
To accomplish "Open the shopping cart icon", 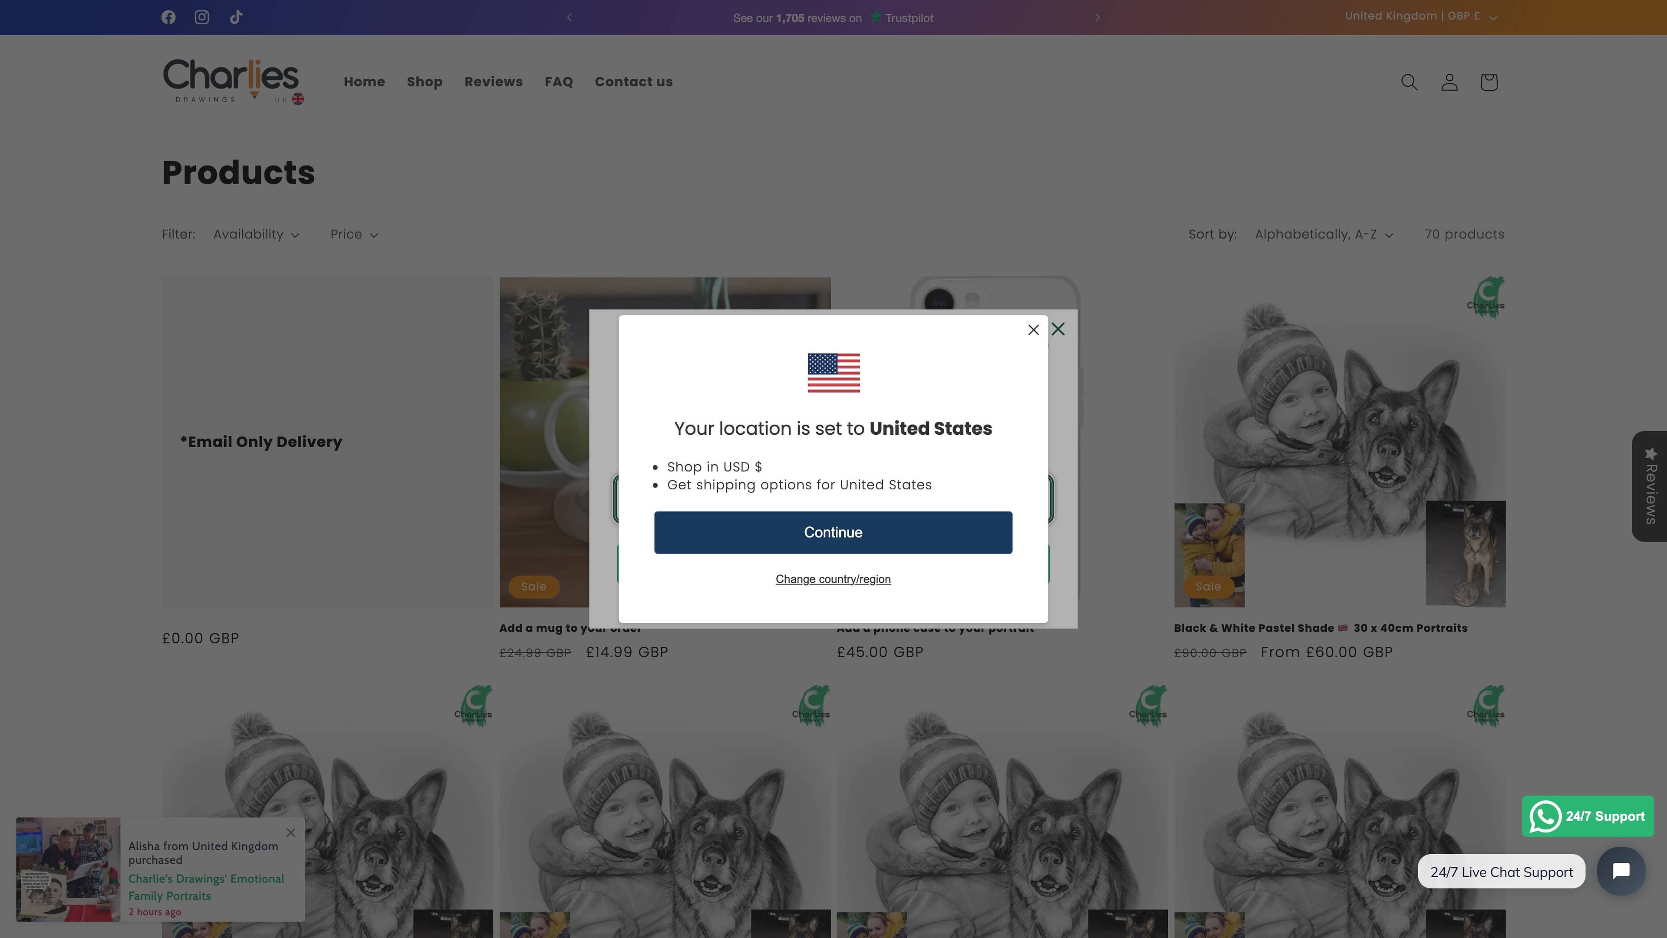I will point(1489,82).
